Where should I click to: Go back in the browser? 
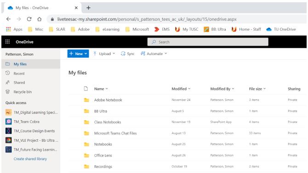[8, 19]
